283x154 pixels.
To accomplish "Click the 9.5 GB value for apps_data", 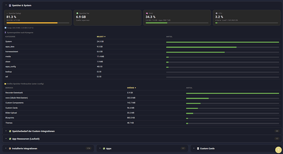I will pyautogui.click(x=100, y=47).
